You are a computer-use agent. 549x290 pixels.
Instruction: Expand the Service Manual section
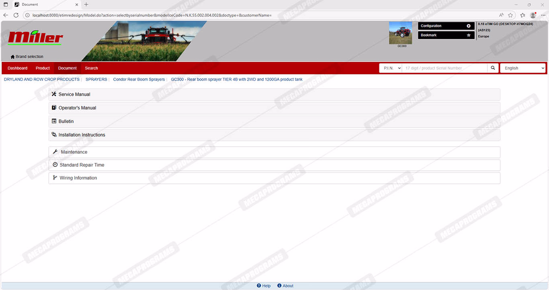pyautogui.click(x=74, y=95)
